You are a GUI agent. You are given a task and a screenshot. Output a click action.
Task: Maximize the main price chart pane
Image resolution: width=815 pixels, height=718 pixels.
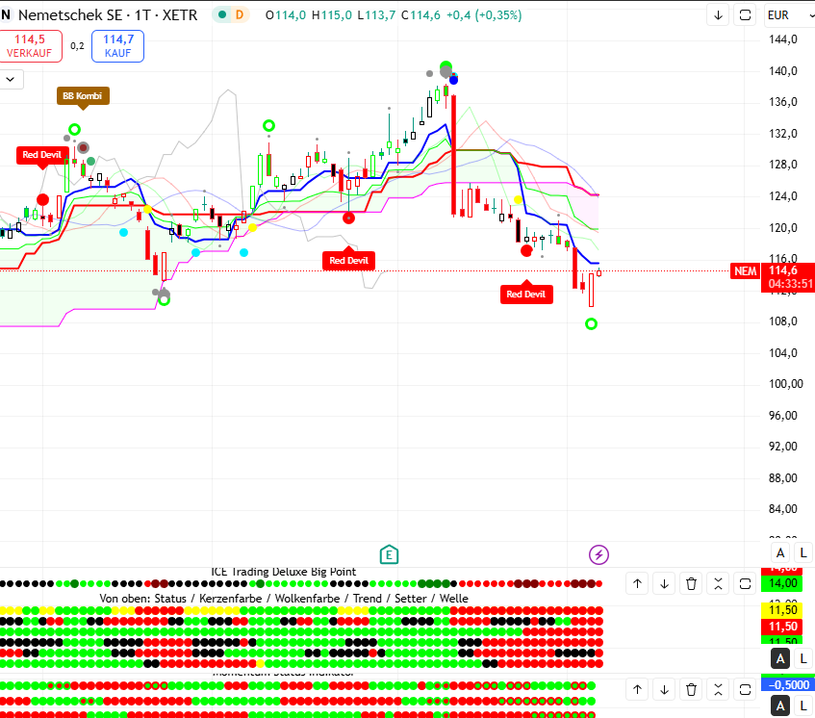pos(745,14)
